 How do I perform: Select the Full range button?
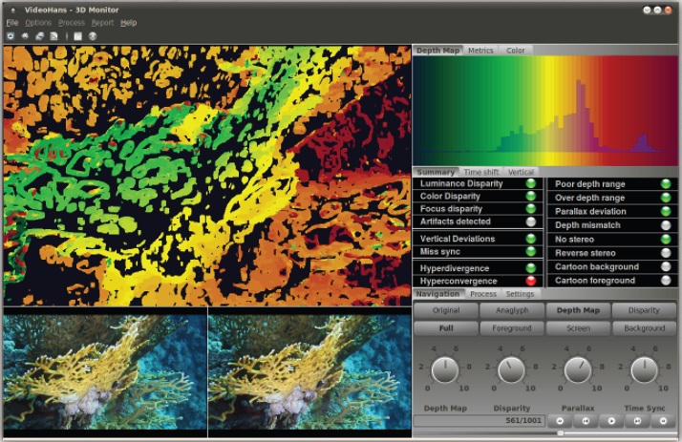446,328
